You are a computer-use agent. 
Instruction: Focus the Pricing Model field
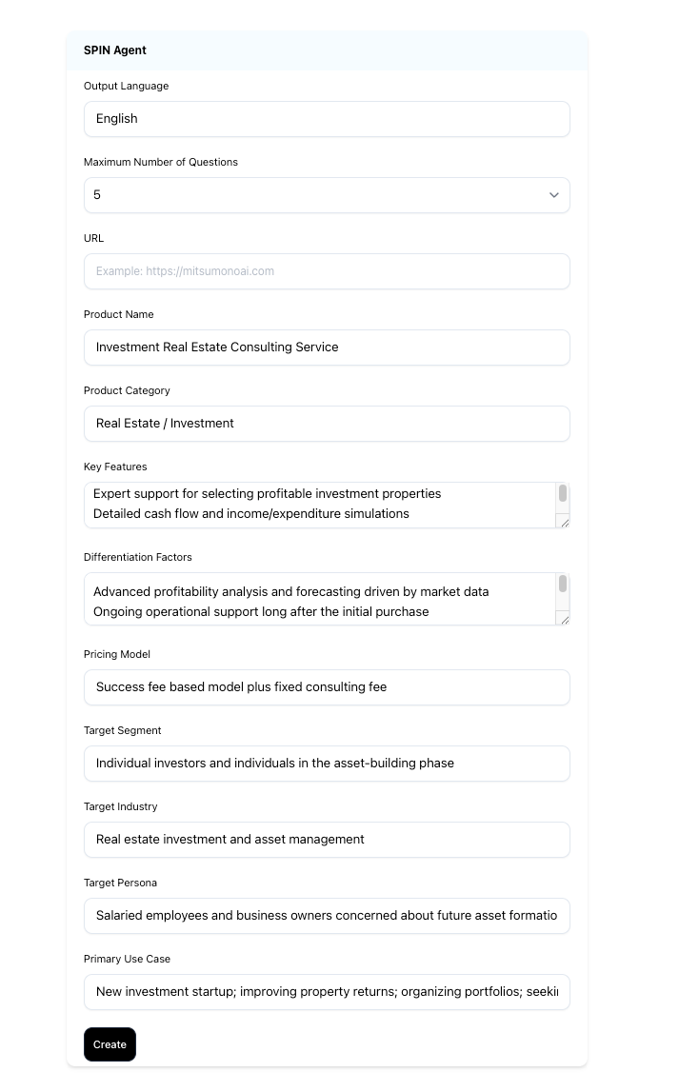tap(327, 687)
